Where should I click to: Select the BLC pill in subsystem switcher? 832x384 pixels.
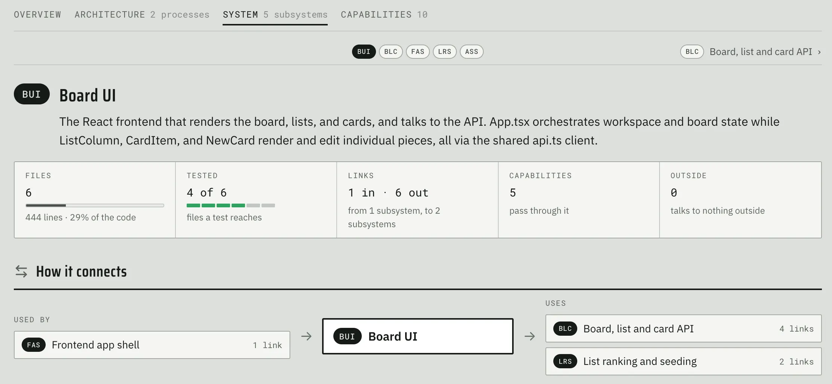391,52
